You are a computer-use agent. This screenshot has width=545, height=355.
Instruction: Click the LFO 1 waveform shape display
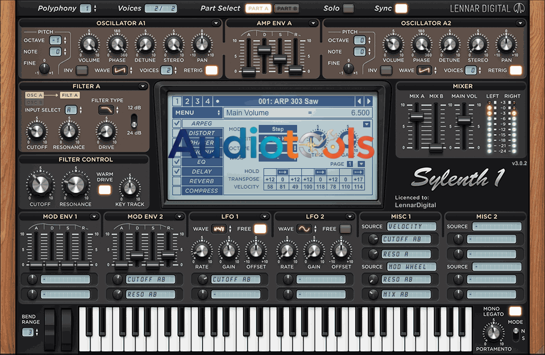(219, 229)
